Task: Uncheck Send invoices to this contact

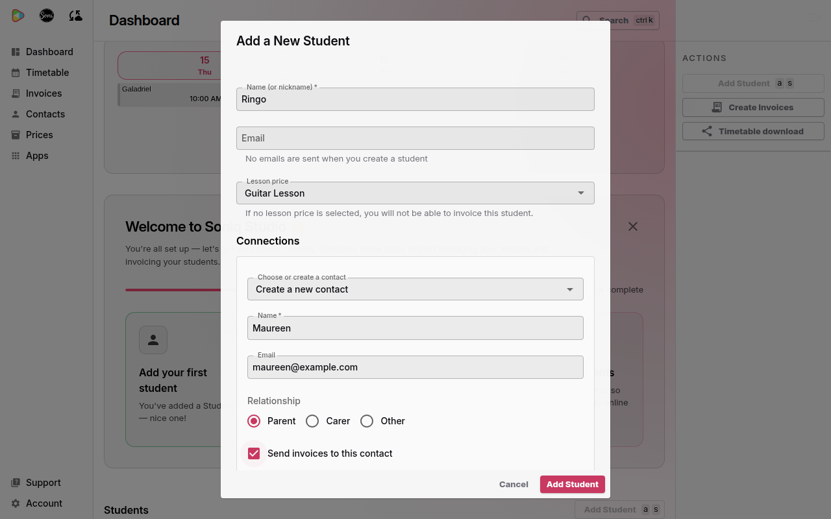Action: 254,453
